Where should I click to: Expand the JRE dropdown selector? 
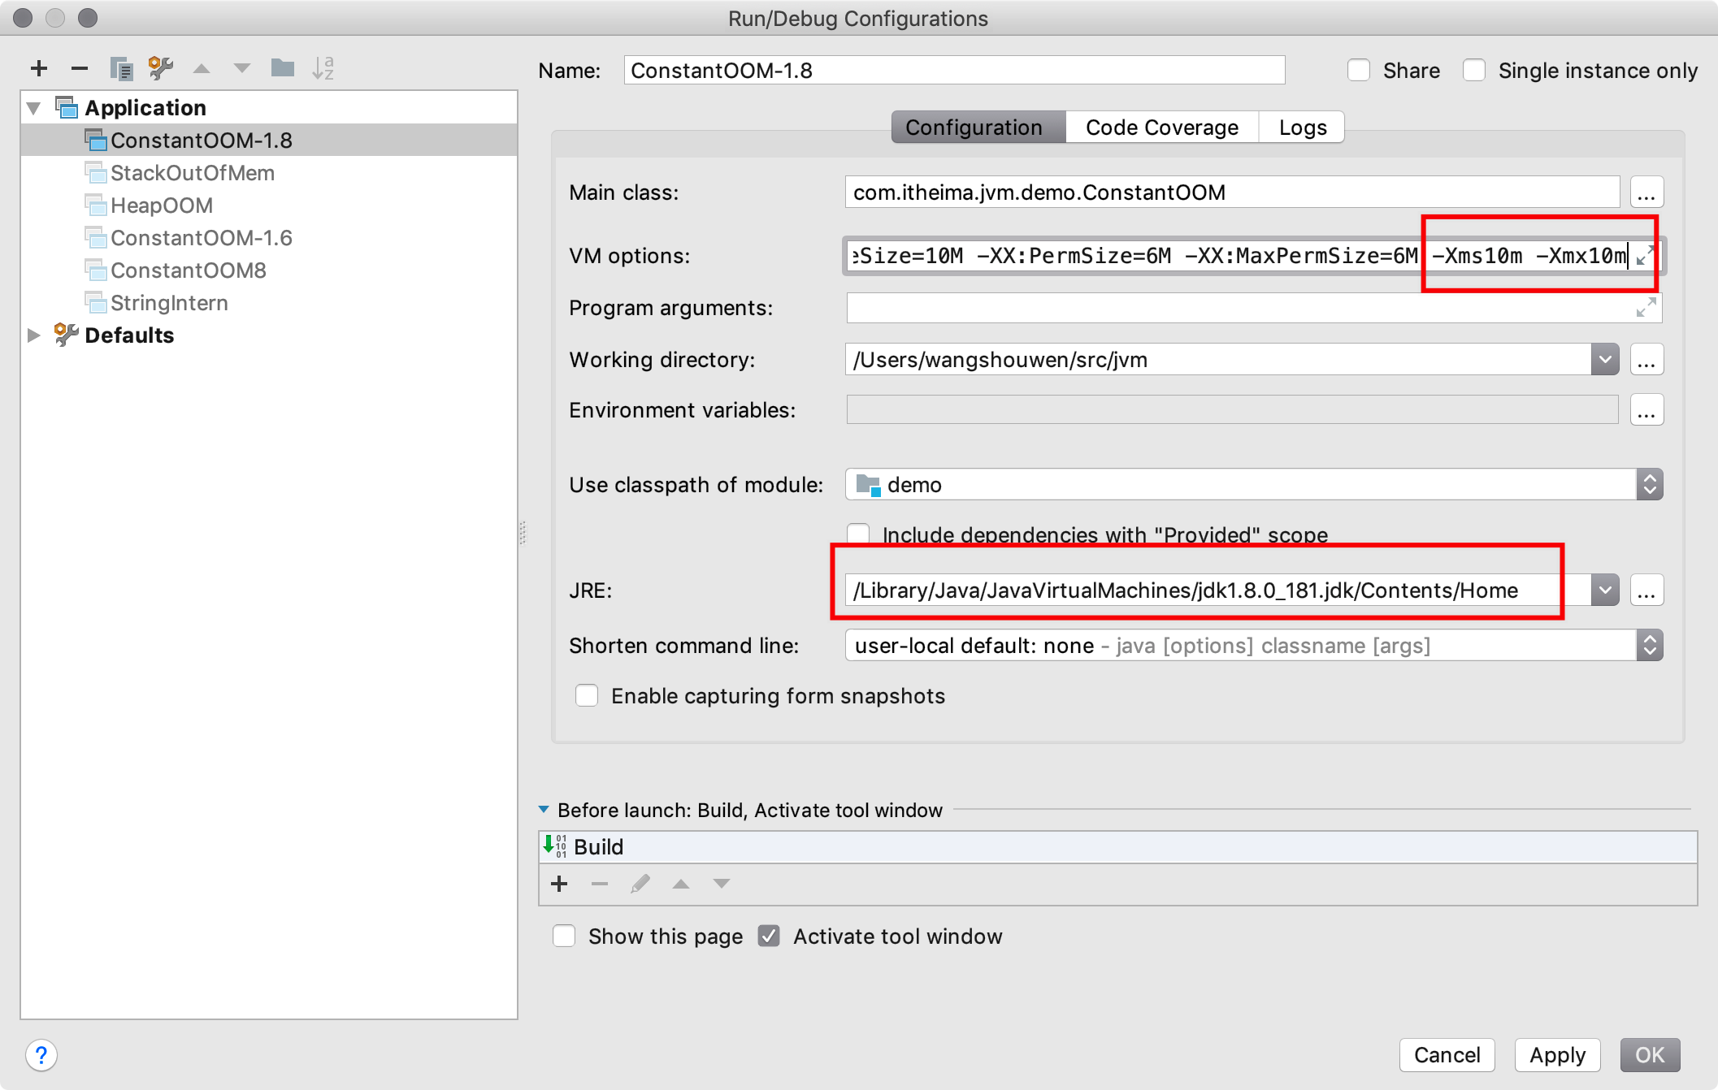tap(1603, 590)
